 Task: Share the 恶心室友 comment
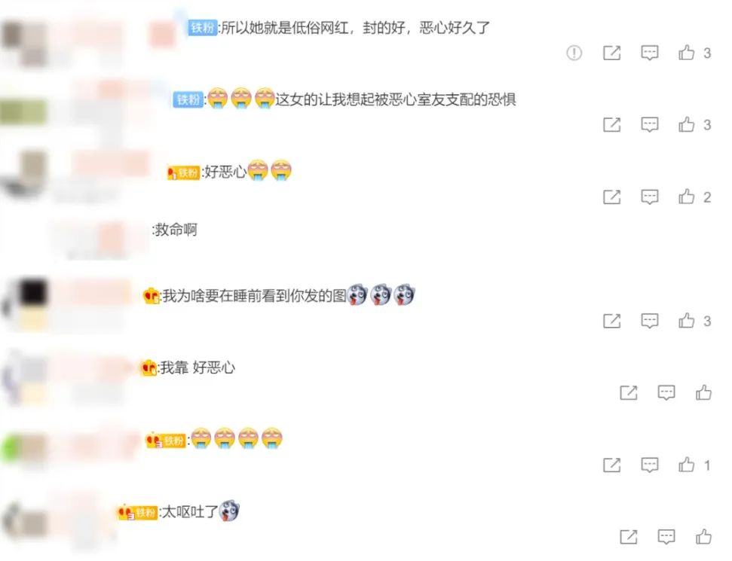tap(611, 125)
